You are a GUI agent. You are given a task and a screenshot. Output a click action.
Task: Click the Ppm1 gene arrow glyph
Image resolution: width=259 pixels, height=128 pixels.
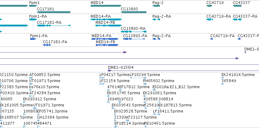(33, 6)
